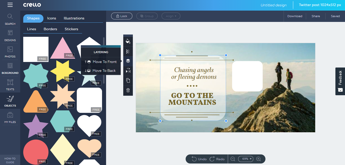Click the top-left selection resize handle

160,55
